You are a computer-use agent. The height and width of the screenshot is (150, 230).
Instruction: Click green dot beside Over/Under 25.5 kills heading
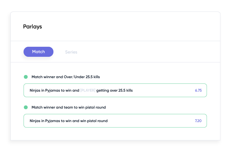point(26,77)
